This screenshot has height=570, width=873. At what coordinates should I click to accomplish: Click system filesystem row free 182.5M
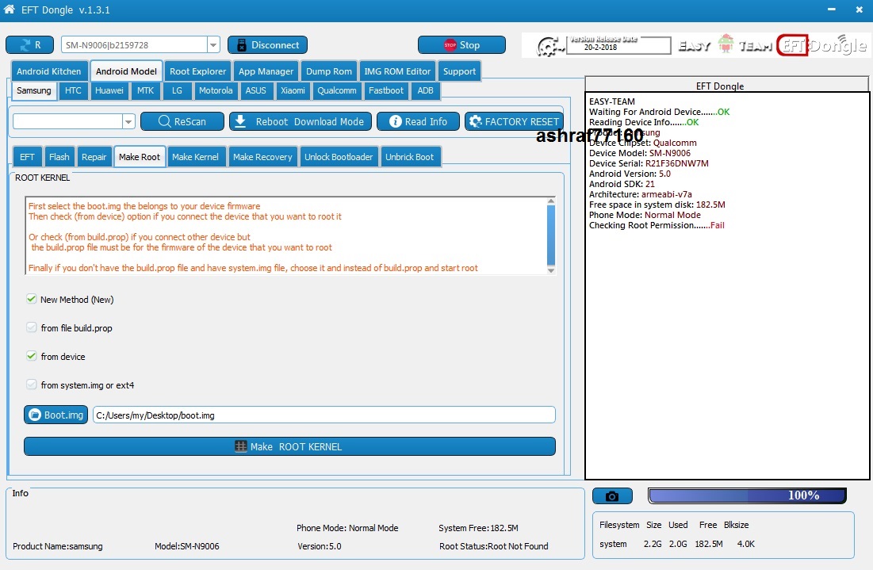(x=709, y=544)
